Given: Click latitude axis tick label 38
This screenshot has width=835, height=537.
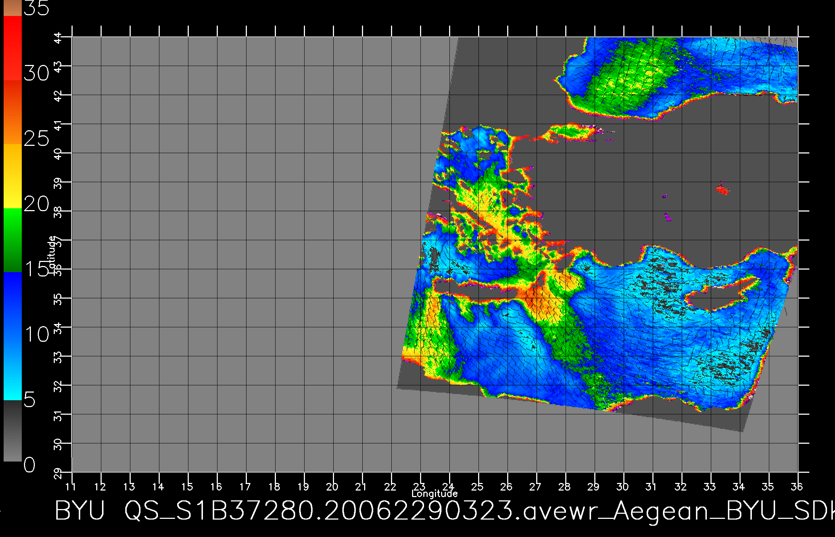Looking at the screenshot, I should tap(58, 212).
